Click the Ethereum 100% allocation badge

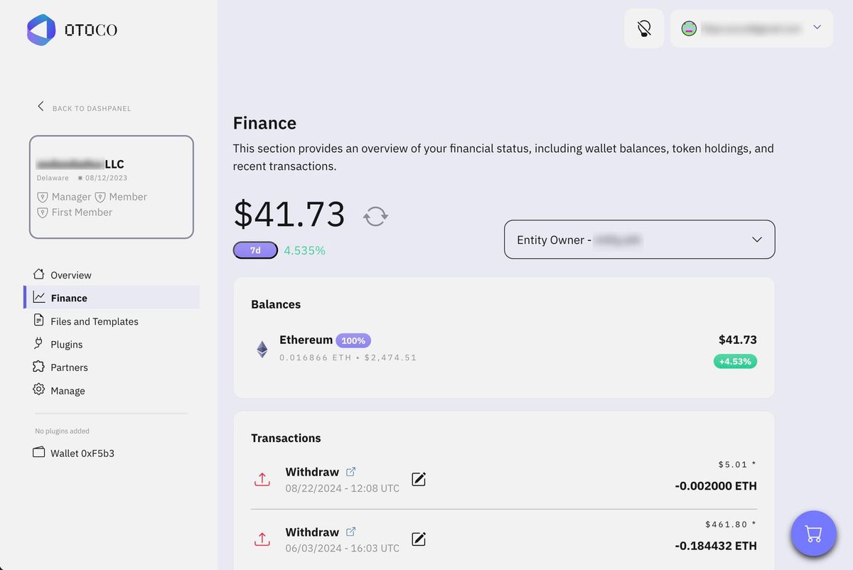[x=353, y=340]
